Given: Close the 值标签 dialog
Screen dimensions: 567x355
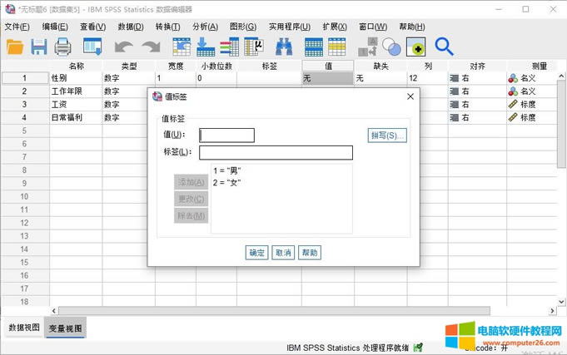Looking at the screenshot, I should coord(410,96).
